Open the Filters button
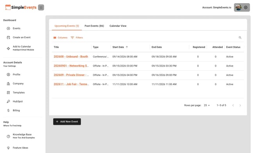This screenshot has height=153, width=254. [77, 38]
